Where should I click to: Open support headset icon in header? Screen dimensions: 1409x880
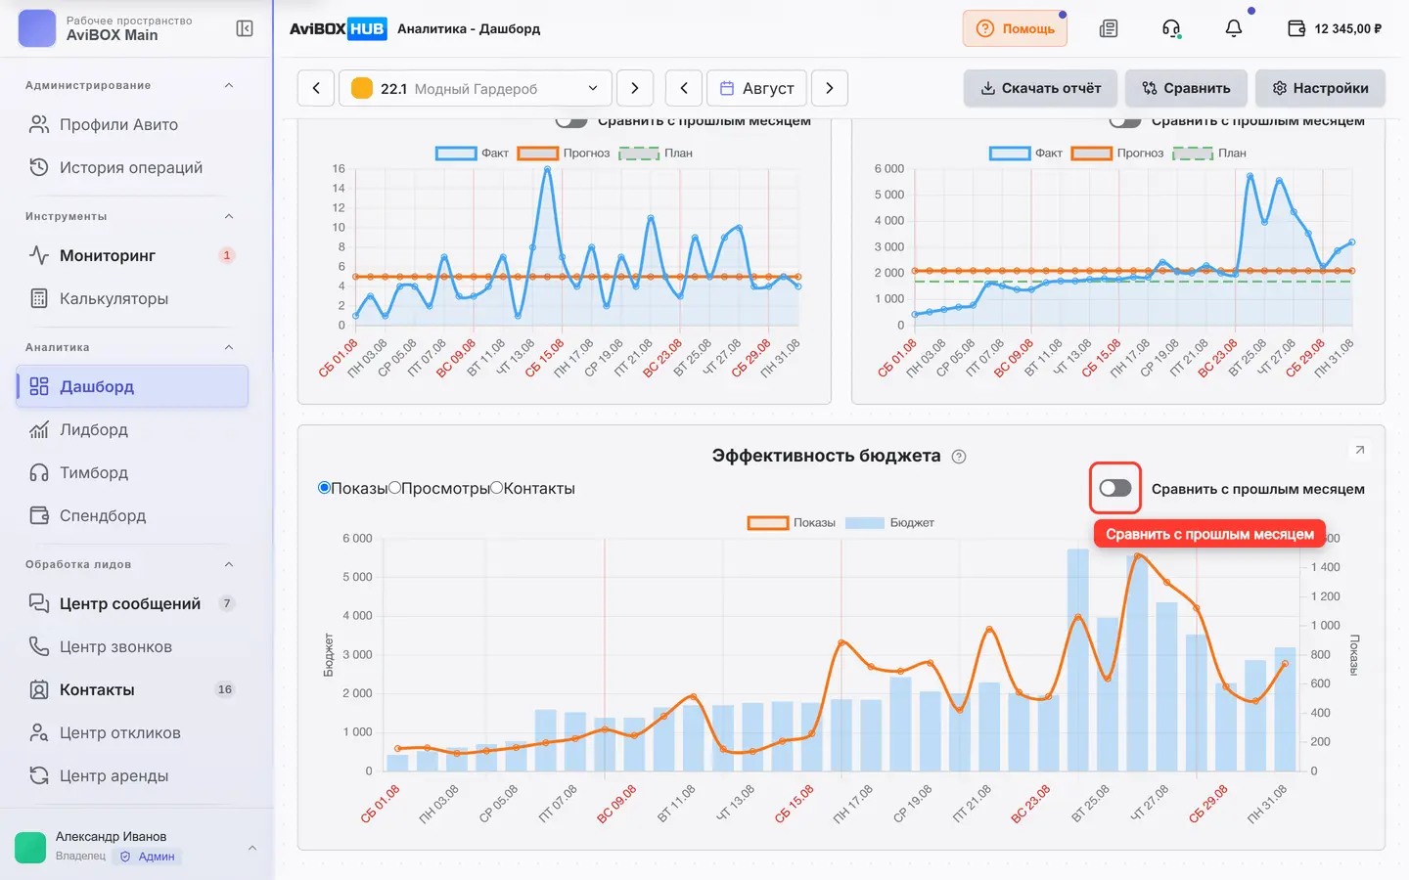pos(1171,28)
